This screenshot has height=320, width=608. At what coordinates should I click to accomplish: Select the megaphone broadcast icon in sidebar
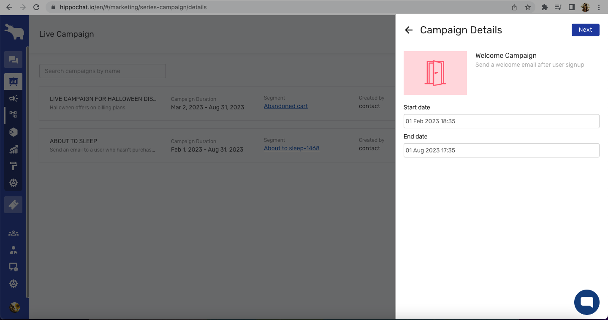pyautogui.click(x=14, y=98)
